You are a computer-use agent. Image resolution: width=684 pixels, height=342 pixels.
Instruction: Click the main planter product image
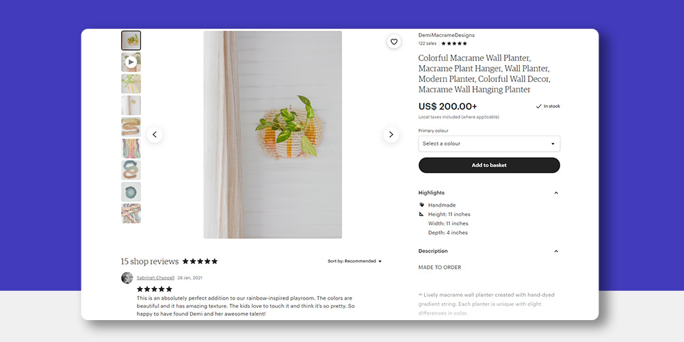[x=273, y=135]
